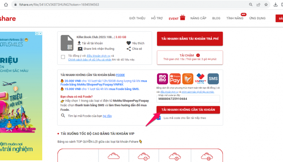Click the share page icon in address bar

coord(258,5)
